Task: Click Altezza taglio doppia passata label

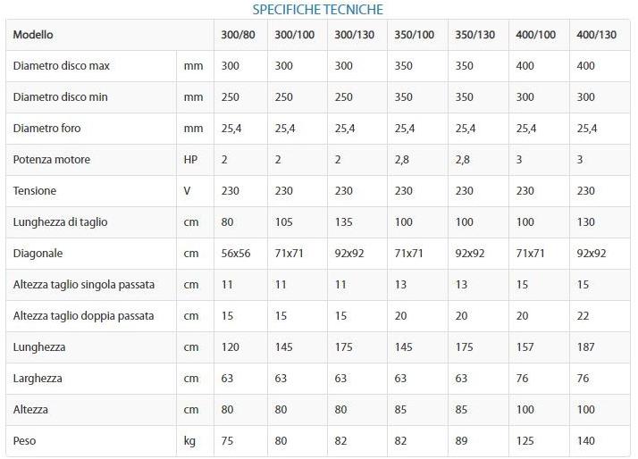Action: click(x=83, y=316)
